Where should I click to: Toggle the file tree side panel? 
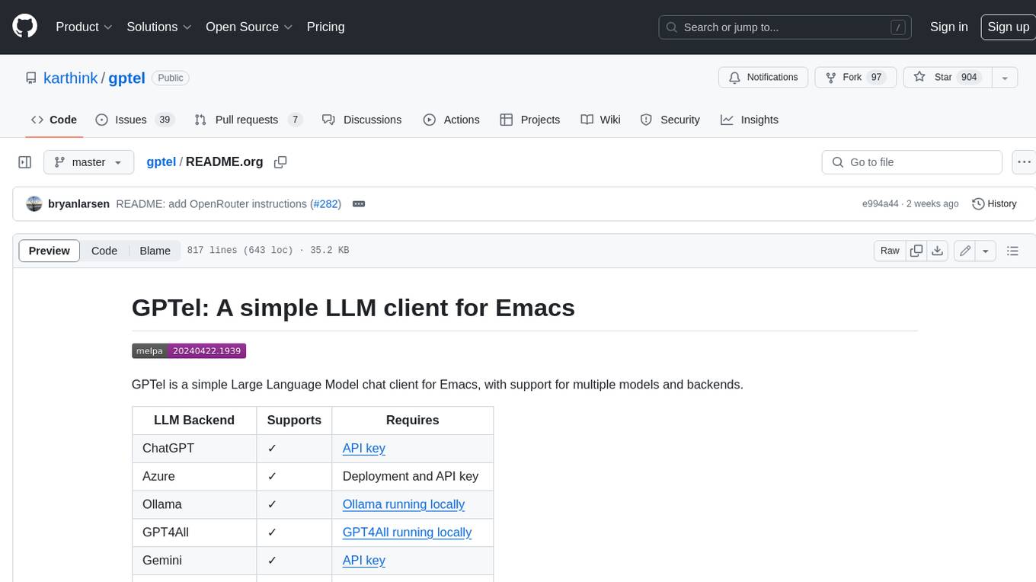coord(24,162)
